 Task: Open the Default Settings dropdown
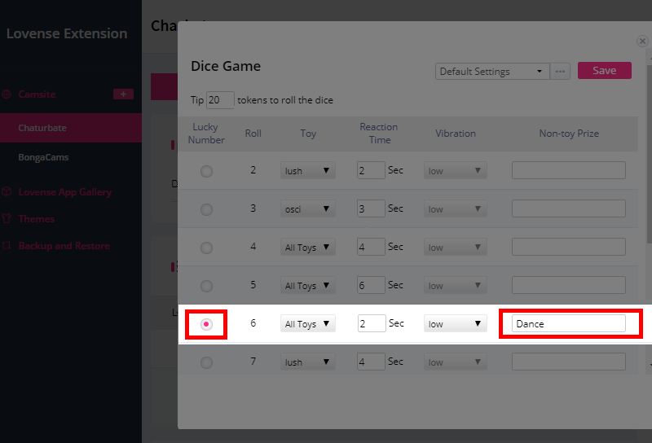492,72
